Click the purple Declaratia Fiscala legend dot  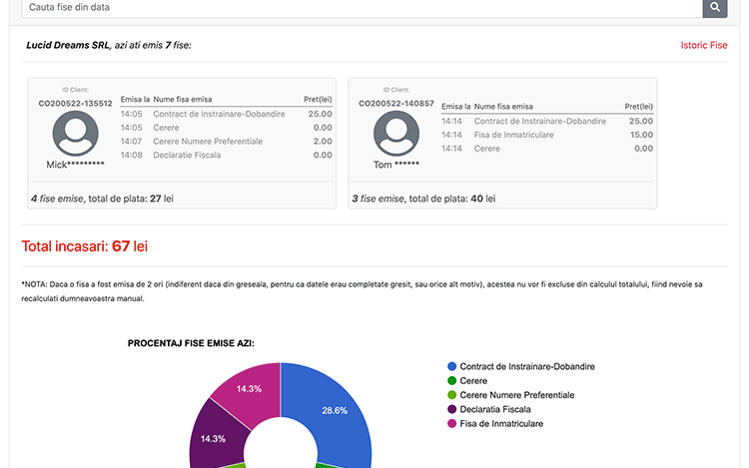click(x=451, y=409)
